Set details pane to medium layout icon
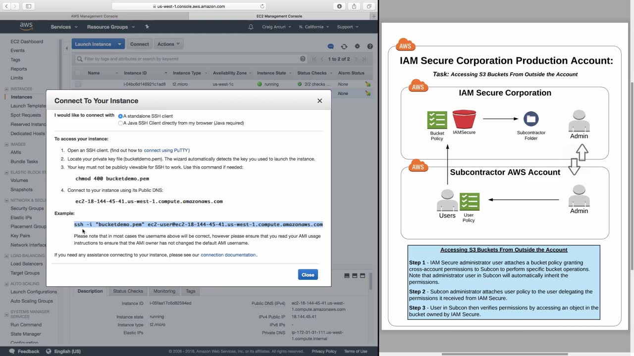This screenshot has width=634, height=356. coord(355,275)
